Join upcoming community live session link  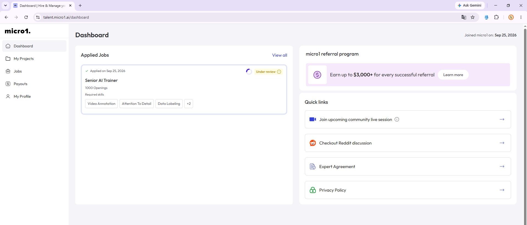pyautogui.click(x=408, y=119)
